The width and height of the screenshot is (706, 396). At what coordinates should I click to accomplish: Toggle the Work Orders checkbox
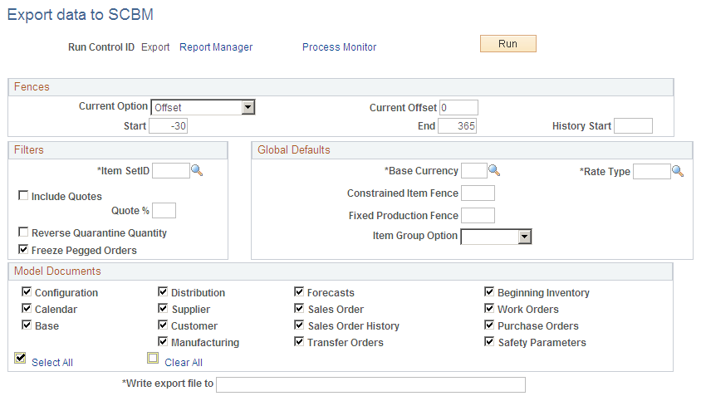click(489, 308)
